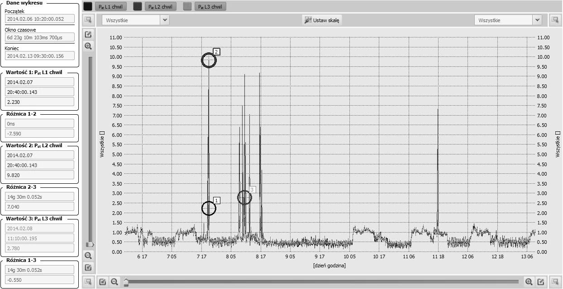
Task: Click the Pst L1 chwil color swatch
Action: [x=88, y=7]
